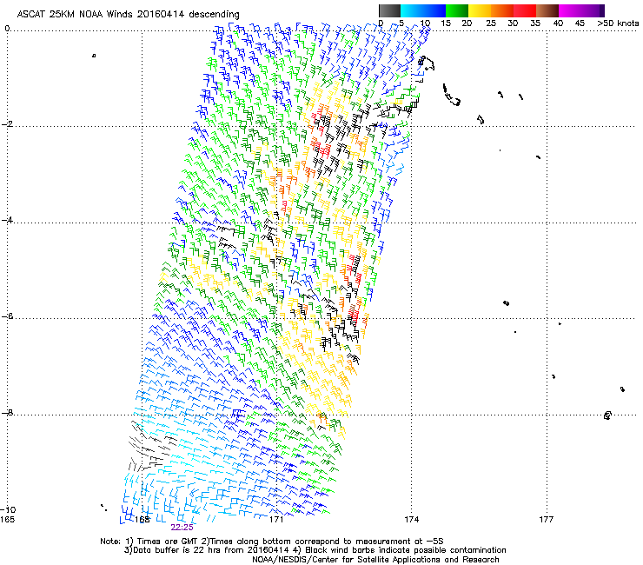This screenshot has height=565, width=643.
Task: Click the 'NOAA/NESDIS/Center for Satellite Applications and Research' credit
Action: click(375, 560)
